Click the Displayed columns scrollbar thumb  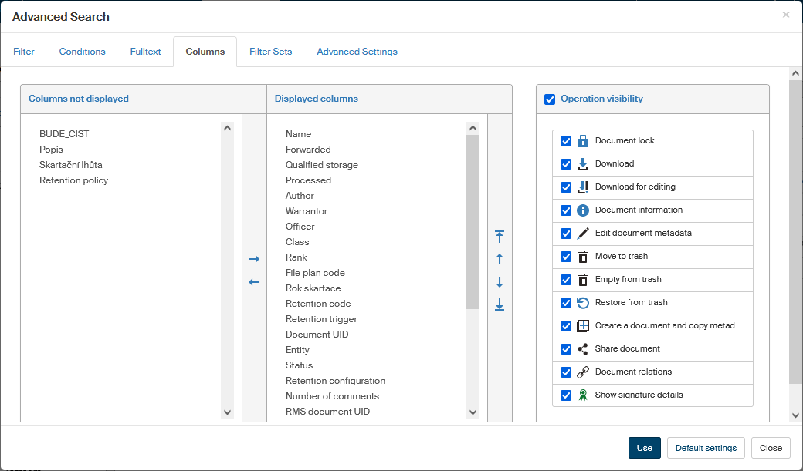point(473,222)
